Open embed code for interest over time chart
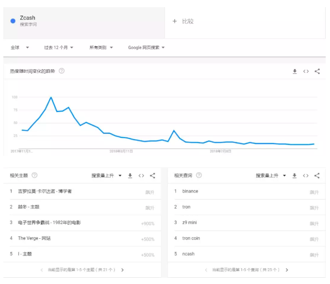The image size is (330, 284). [x=306, y=71]
